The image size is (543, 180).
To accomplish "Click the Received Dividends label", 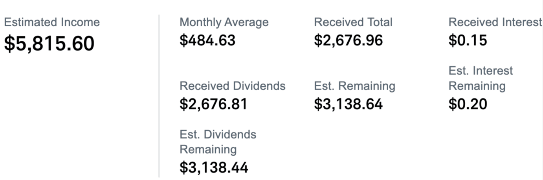I will tap(233, 86).
